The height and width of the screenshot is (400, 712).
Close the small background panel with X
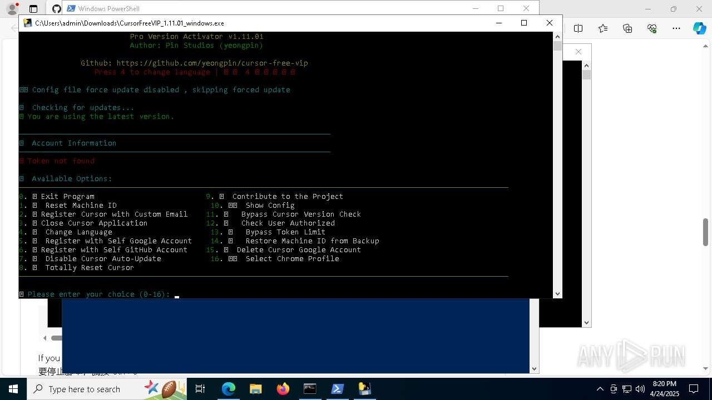point(578,52)
